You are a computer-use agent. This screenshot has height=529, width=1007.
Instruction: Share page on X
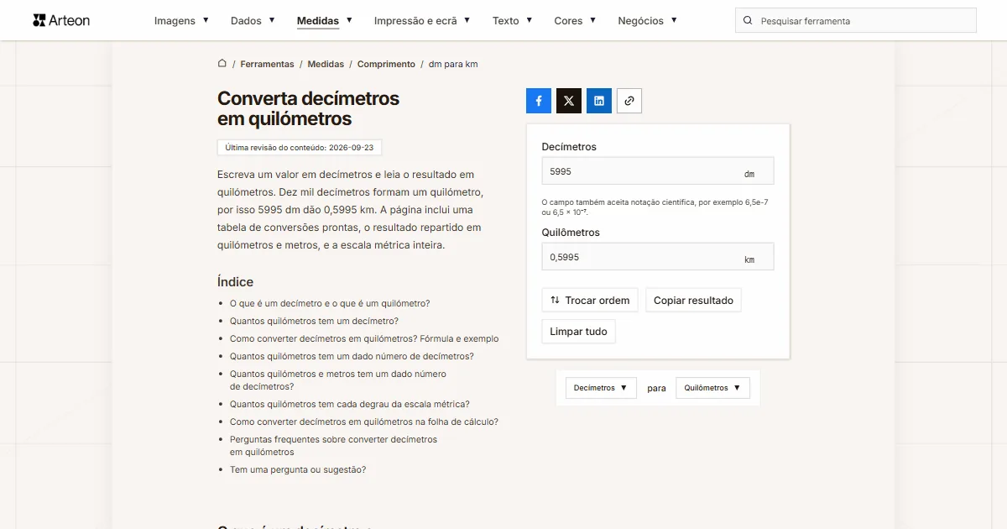coord(569,101)
